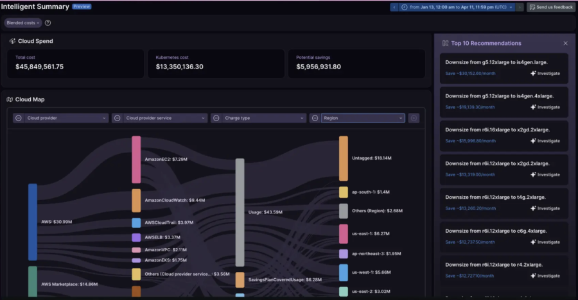Select the us-east-2 region node
578x300 pixels.
[344, 292]
